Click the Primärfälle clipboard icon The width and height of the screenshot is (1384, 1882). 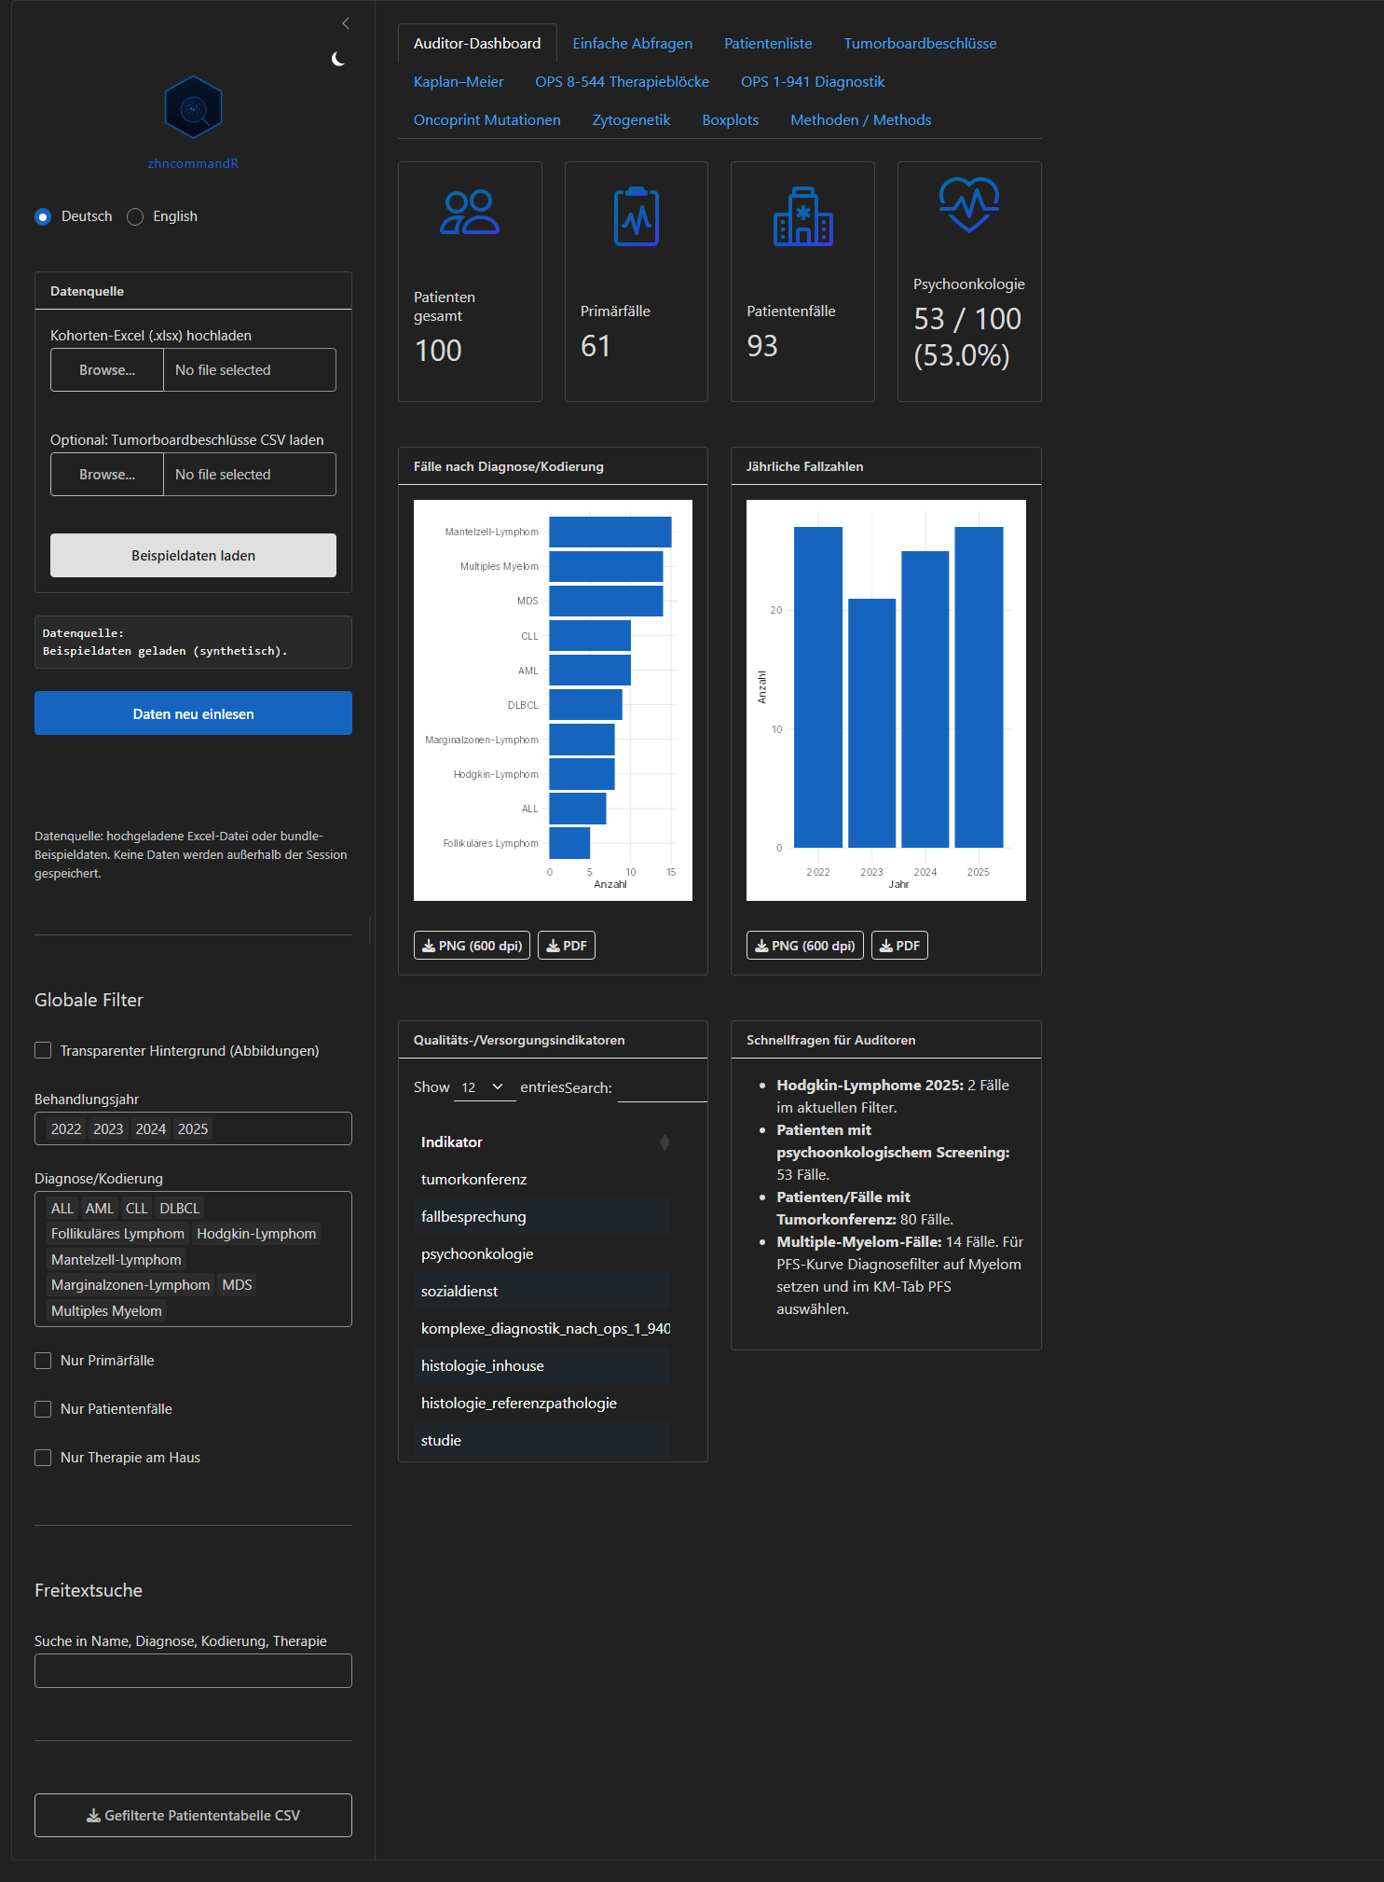(637, 216)
